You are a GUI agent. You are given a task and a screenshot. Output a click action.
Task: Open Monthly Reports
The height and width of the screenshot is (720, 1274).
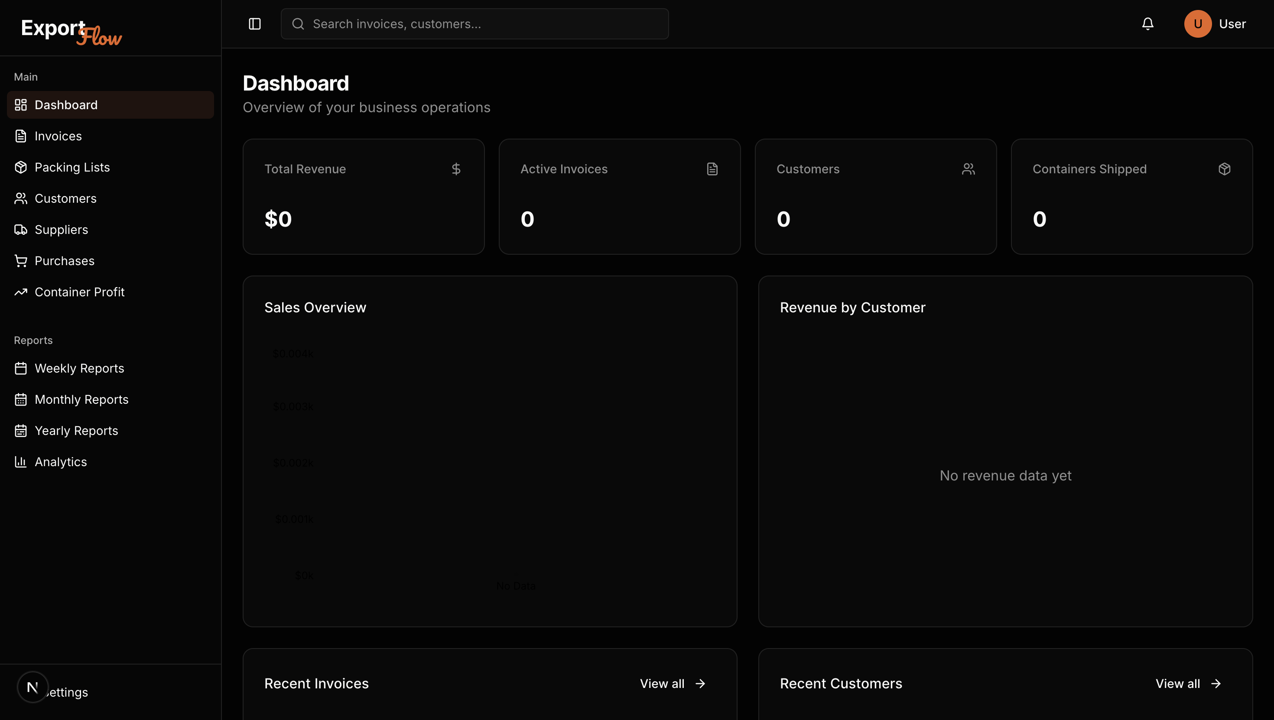(81, 399)
